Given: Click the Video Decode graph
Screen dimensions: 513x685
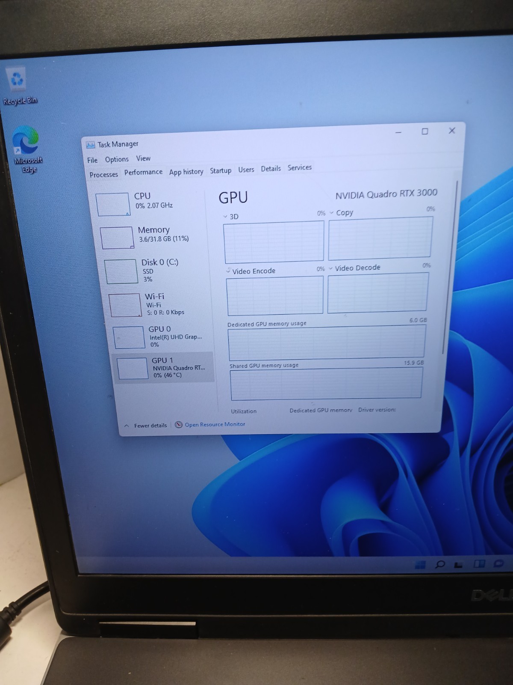Looking at the screenshot, I should point(377,292).
